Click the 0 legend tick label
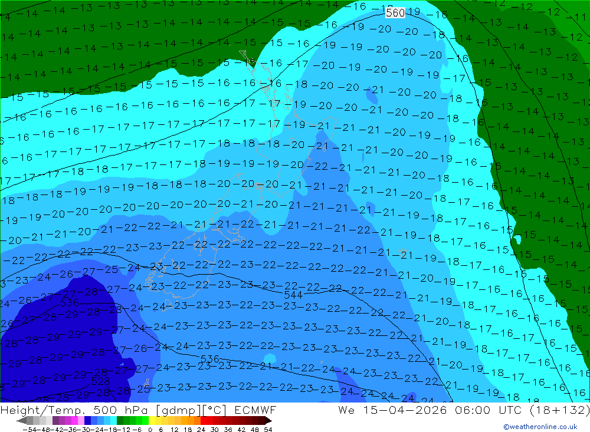 coord(150,430)
